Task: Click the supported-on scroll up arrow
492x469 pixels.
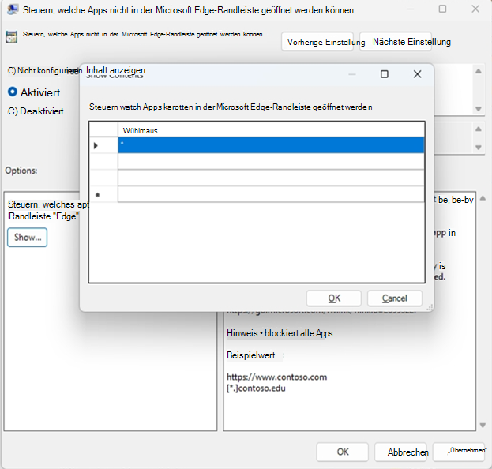Action: click(479, 129)
